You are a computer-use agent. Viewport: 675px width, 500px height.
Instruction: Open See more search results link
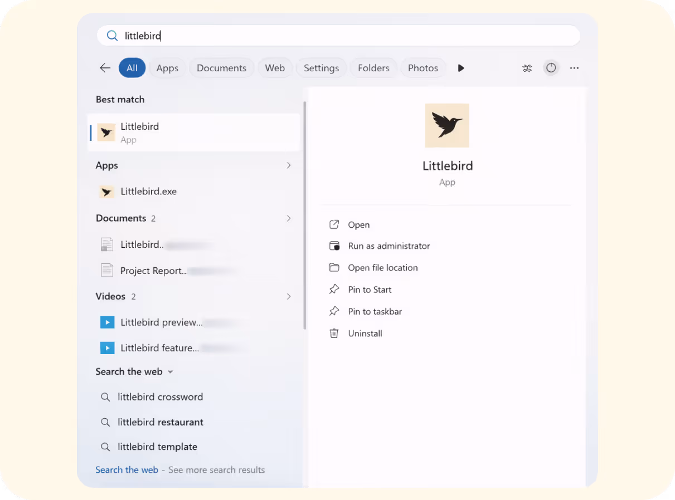(217, 469)
